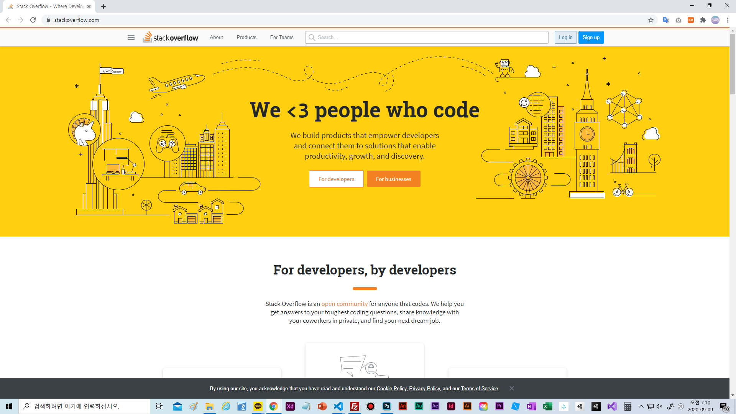The image size is (736, 414).
Task: Open the About menu item
Action: point(216,37)
